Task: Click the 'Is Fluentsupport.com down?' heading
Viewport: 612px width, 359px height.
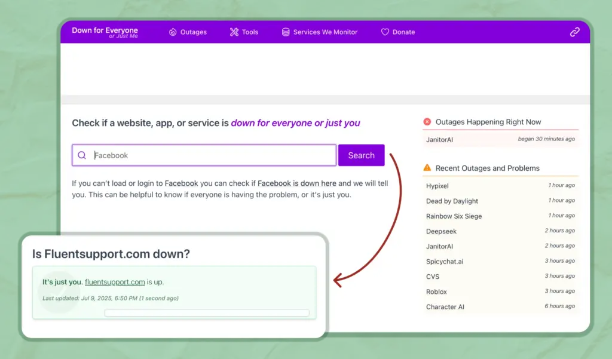Action: (111, 254)
